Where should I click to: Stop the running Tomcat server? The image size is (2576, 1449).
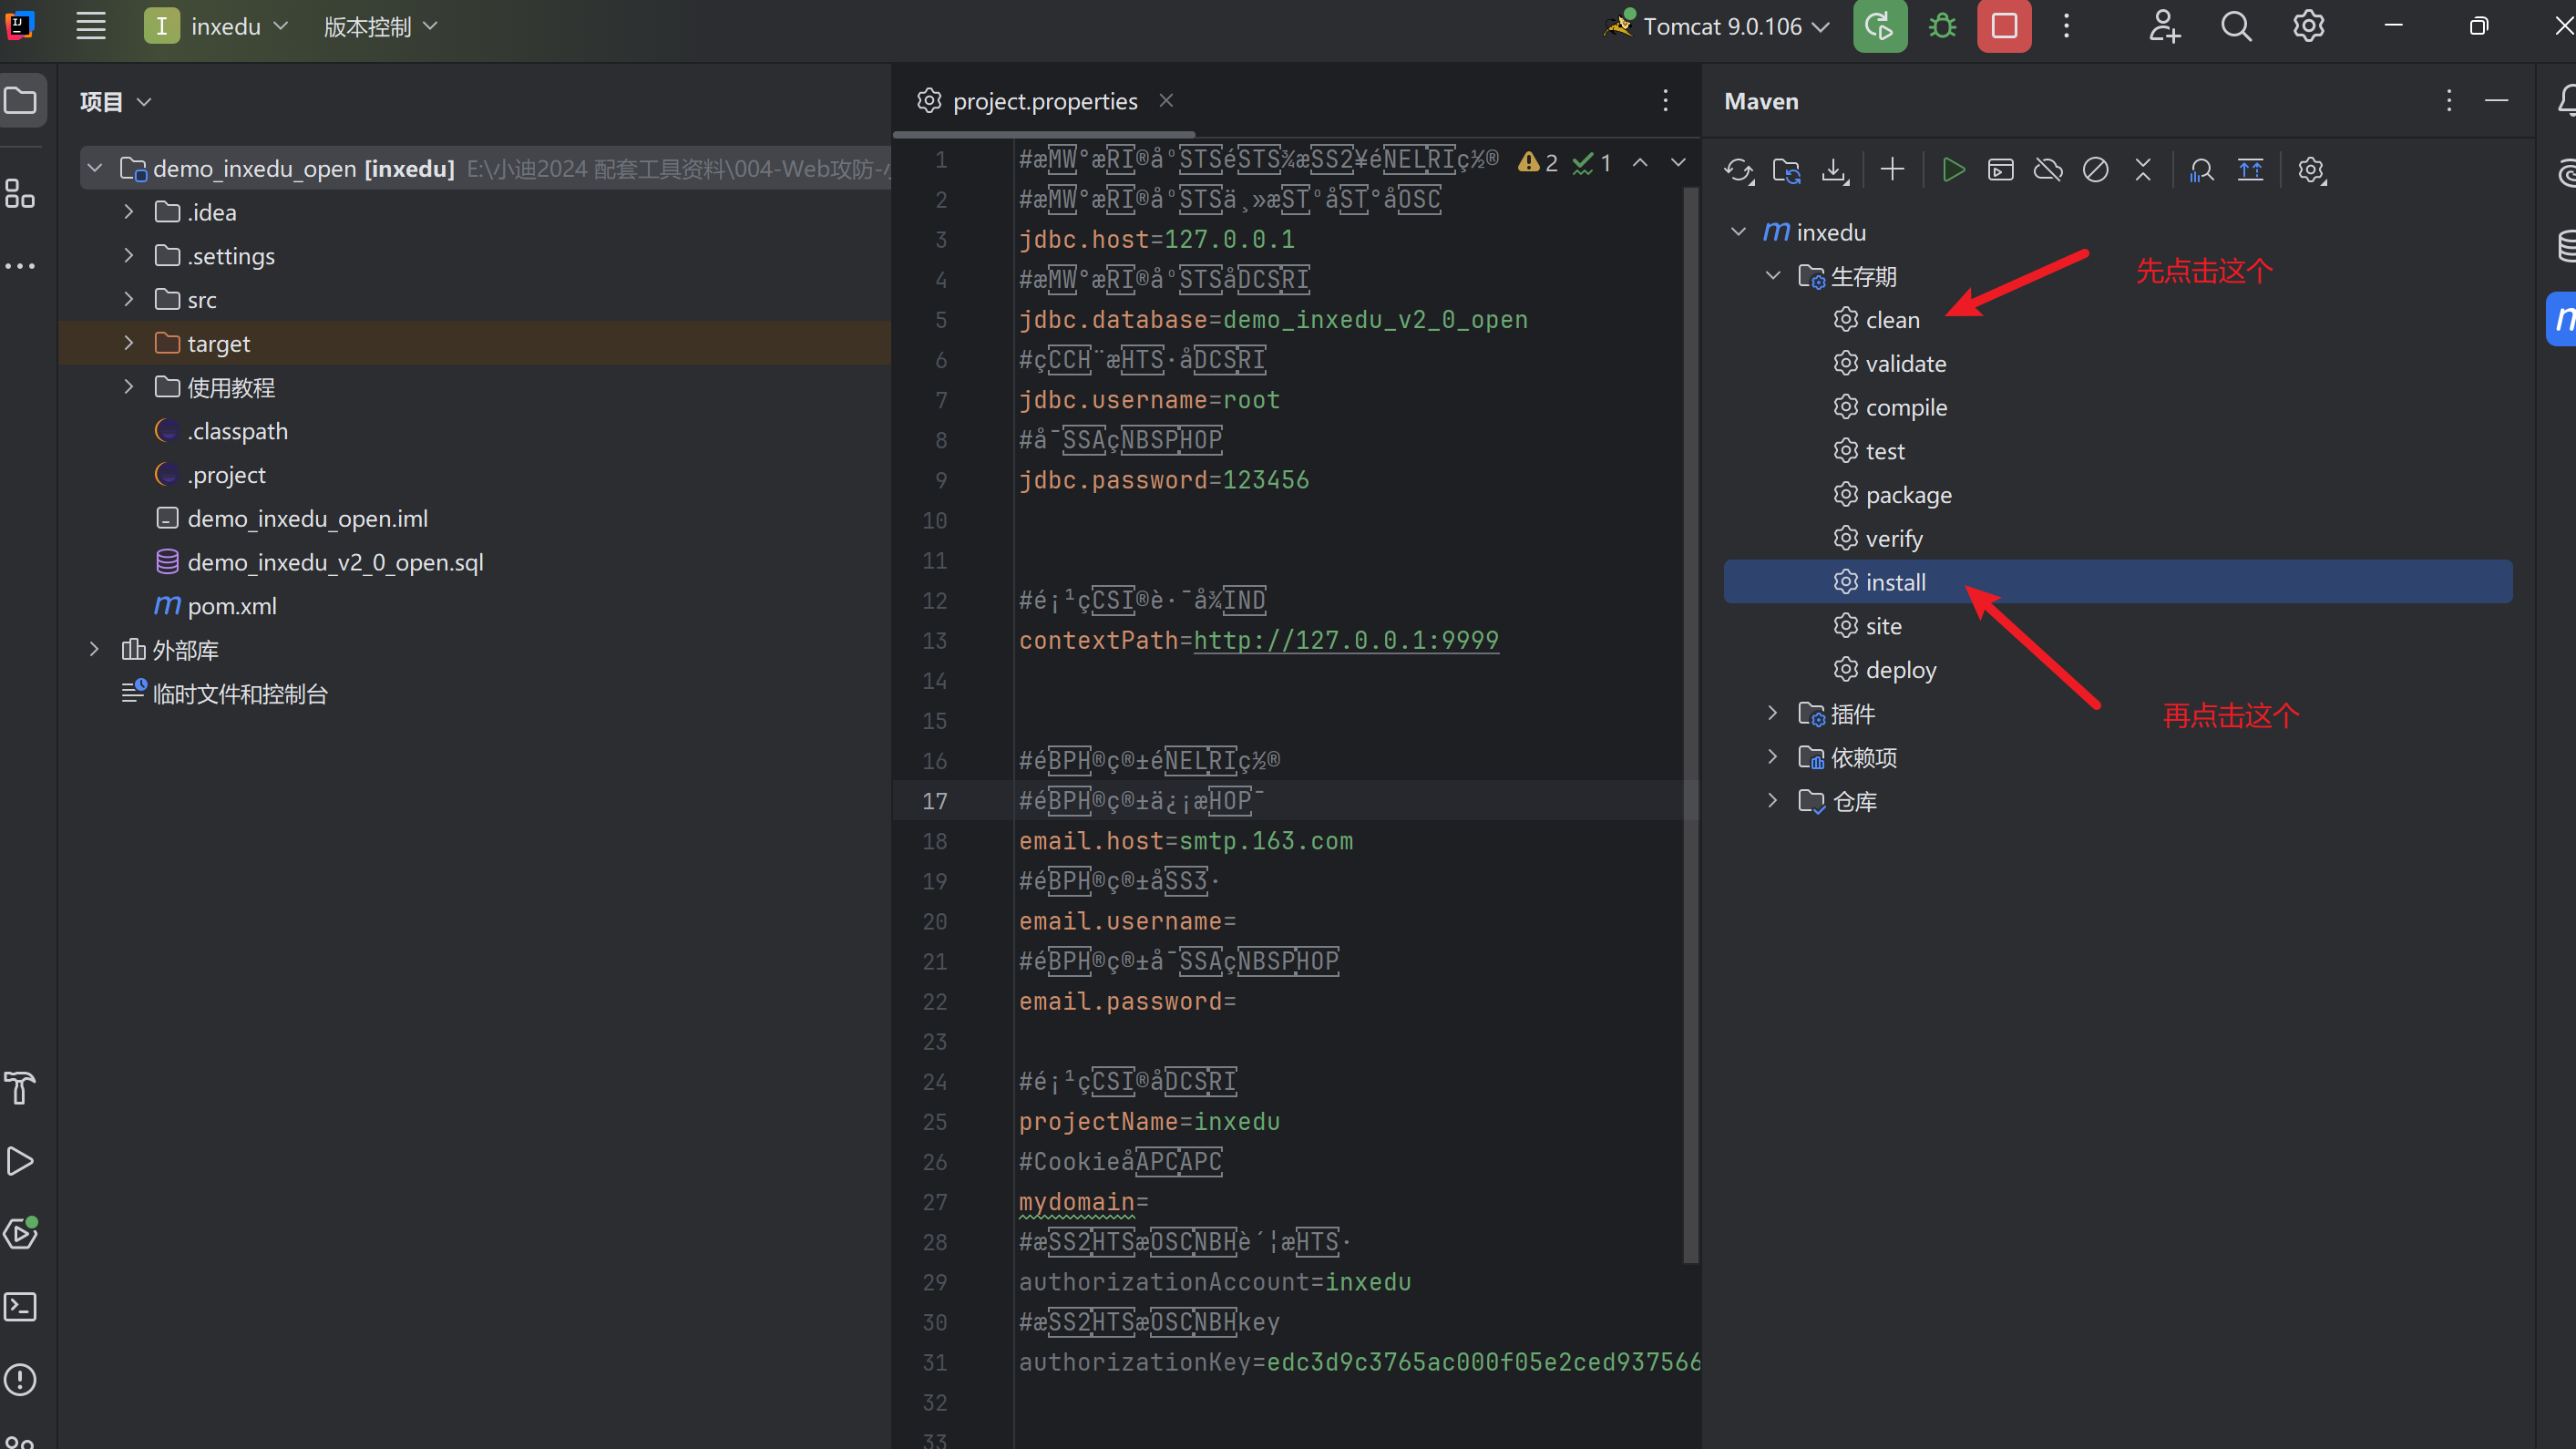pos(2004,26)
